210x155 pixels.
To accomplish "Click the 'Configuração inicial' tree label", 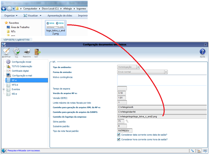I will tap(22, 62).
